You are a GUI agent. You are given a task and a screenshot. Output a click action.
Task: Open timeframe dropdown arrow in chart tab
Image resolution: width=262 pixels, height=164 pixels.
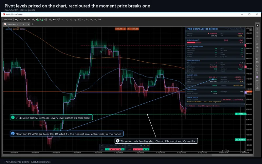(23, 24)
